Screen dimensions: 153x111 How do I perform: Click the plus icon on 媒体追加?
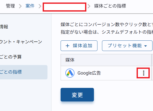click(x=67, y=46)
